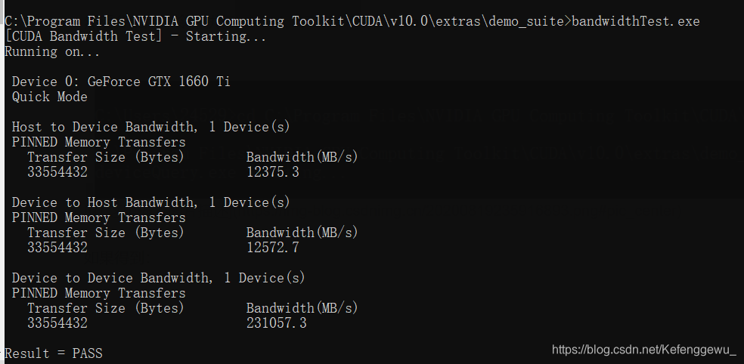Click the Result = PASS line
The image size is (744, 364).
pos(54,353)
